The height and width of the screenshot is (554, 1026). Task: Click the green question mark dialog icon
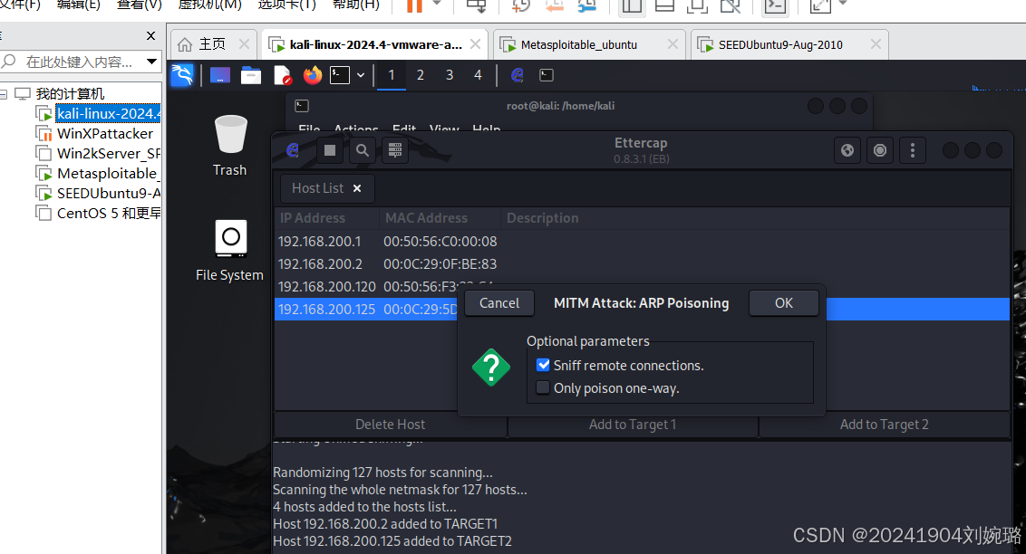tap(490, 368)
